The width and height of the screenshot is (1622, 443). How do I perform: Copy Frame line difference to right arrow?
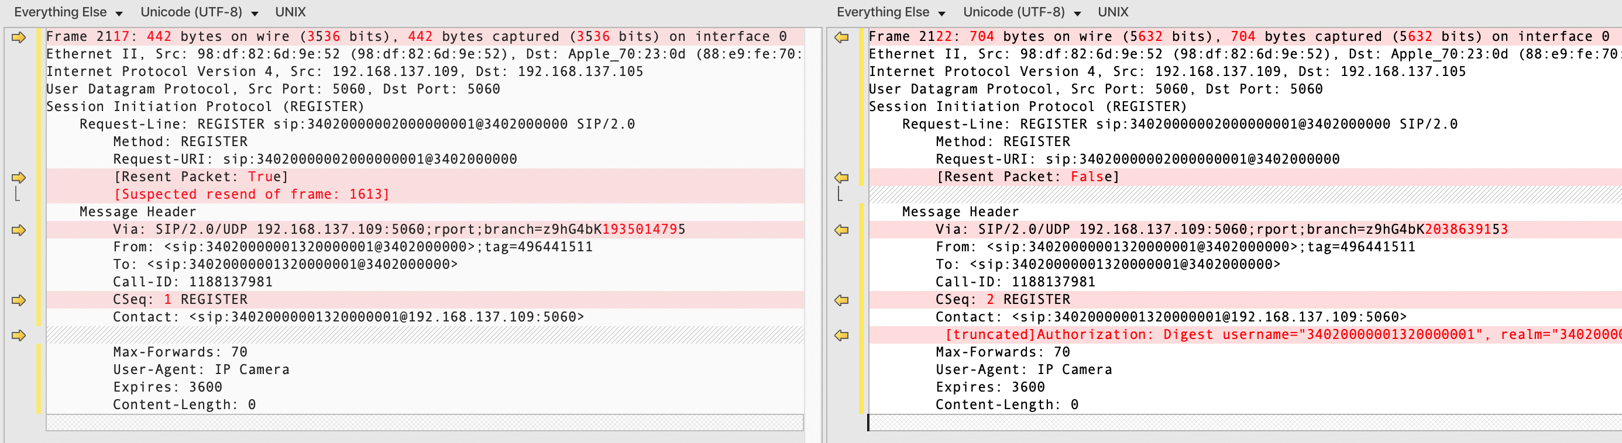[19, 37]
